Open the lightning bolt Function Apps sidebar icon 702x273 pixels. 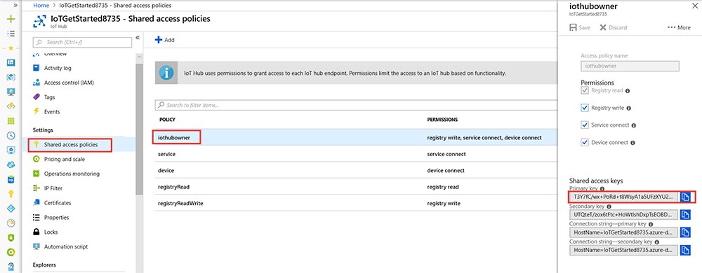coord(11,106)
